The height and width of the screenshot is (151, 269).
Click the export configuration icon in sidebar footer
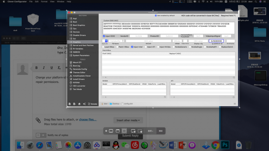(74, 104)
